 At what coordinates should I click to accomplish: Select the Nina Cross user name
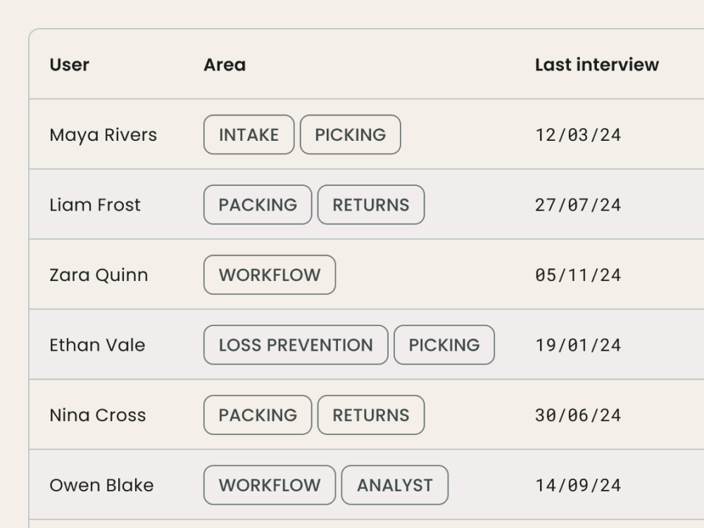tap(97, 415)
